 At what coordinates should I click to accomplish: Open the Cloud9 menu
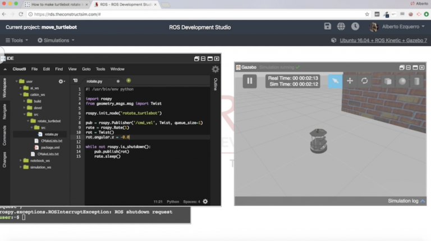click(19, 69)
